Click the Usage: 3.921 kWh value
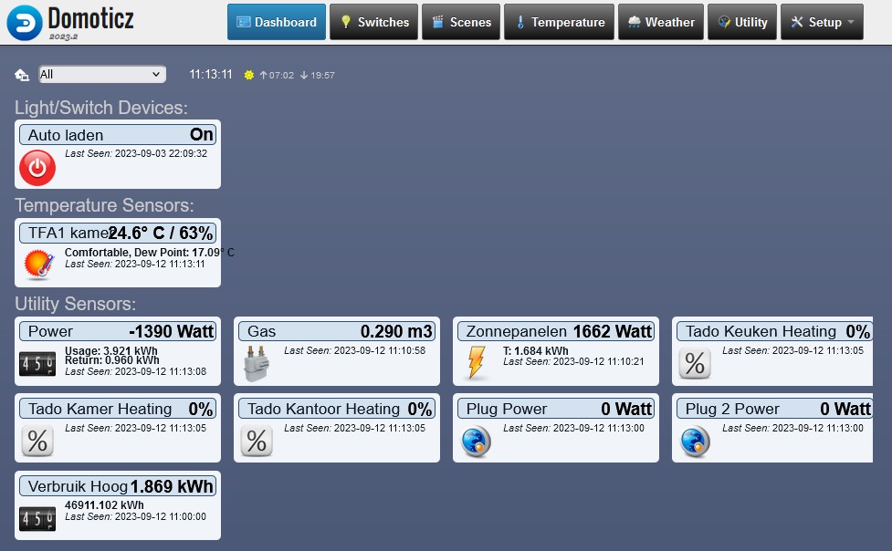The width and height of the screenshot is (892, 551). (x=111, y=351)
